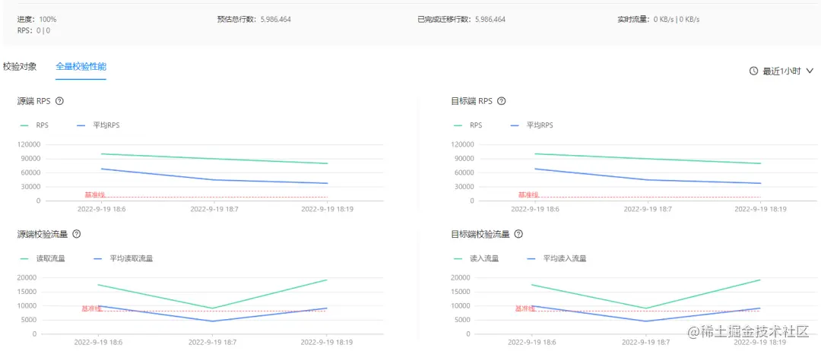The image size is (821, 351).
Task: Click the 目标端校验流量 chart title
Action: [x=480, y=234]
